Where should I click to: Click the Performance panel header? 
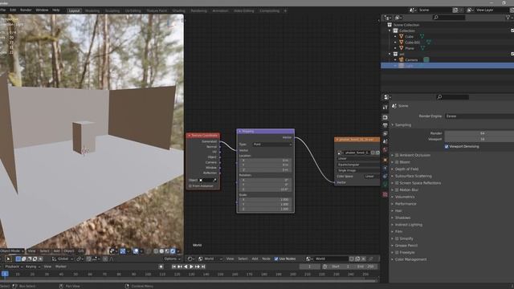(x=405, y=204)
